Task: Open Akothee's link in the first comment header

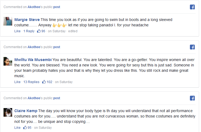Action: 34,7
